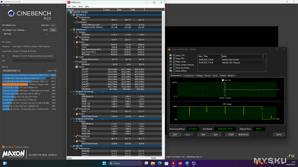Switch to Powers tab in AIDA64
Screen dimensions: 298x167
pos(207,76)
